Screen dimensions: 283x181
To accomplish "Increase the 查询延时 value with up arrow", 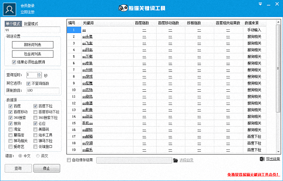I will 39,74.
